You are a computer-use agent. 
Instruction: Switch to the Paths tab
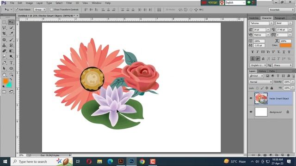(x=272, y=71)
